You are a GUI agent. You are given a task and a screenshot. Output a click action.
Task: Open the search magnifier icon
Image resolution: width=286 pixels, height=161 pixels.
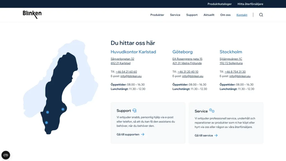pos(261,15)
